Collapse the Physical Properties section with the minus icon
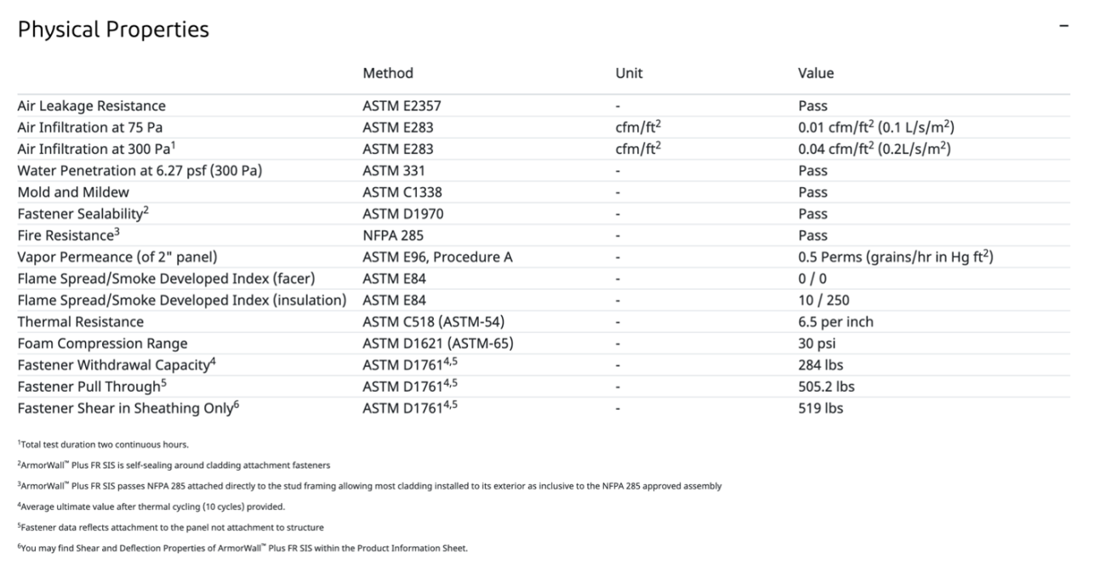The width and height of the screenshot is (1106, 571). click(1063, 26)
